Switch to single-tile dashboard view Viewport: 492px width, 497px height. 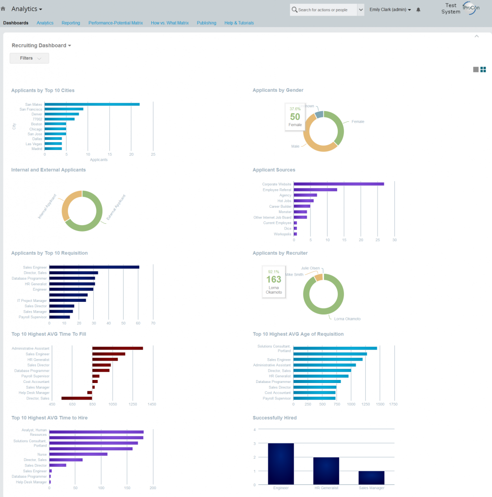pyautogui.click(x=475, y=69)
